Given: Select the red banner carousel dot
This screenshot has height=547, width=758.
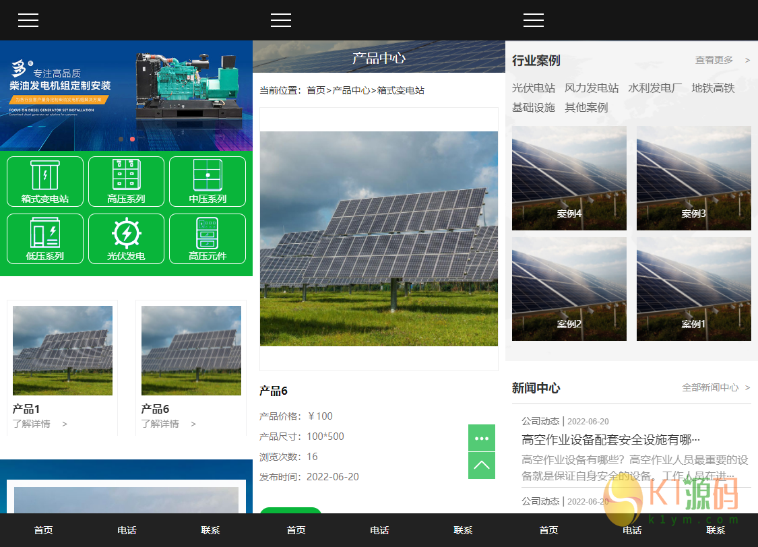Looking at the screenshot, I should coord(133,139).
